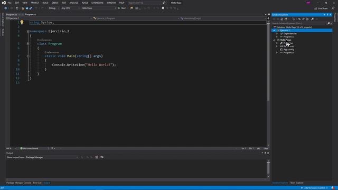Click the Output panel vertical scrollbar
Viewport: 338px width, 190px height.
(x=268, y=169)
